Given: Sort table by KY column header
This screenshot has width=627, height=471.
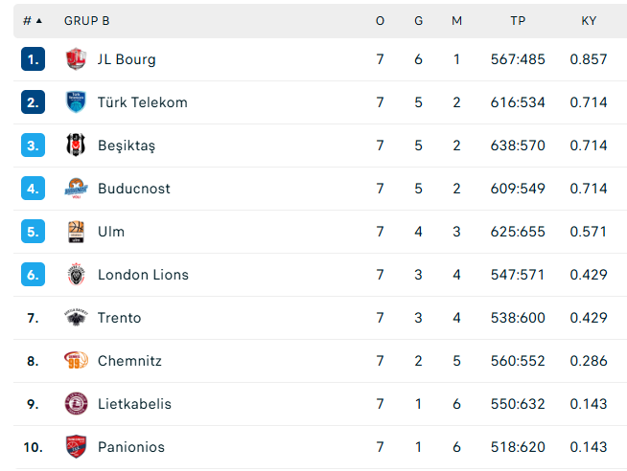Looking at the screenshot, I should pos(589,20).
